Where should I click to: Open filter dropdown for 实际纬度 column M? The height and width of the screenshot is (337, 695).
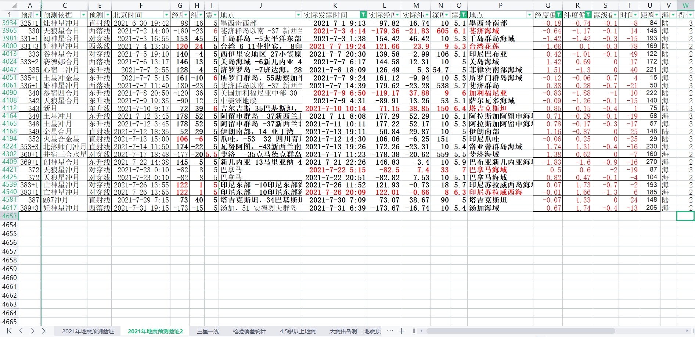[x=427, y=15]
